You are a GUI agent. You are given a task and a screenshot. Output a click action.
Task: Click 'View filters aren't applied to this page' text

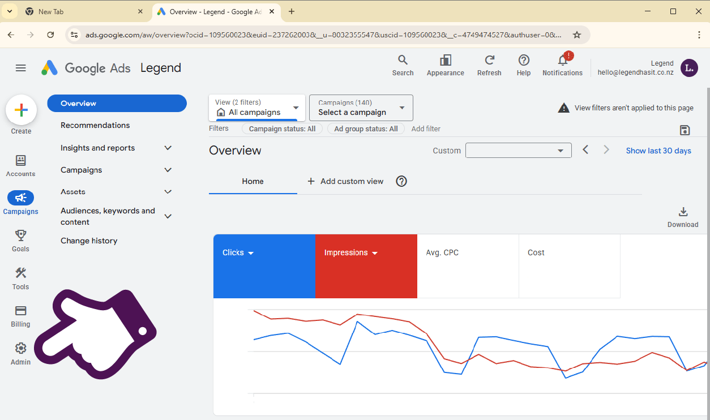click(x=634, y=108)
